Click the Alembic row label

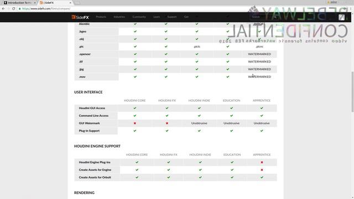(84, 24)
